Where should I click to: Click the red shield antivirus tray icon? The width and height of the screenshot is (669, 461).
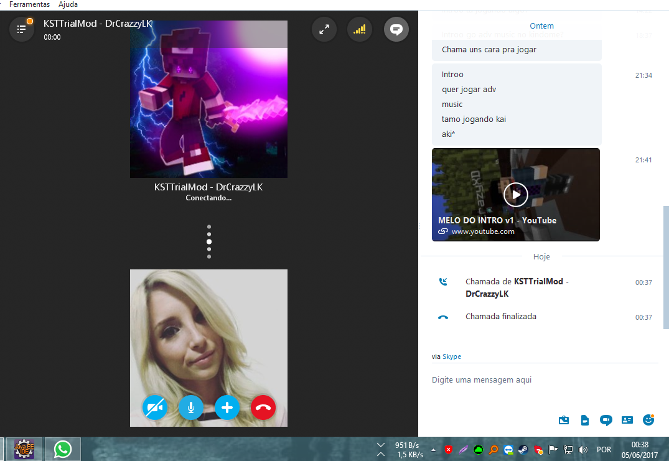pyautogui.click(x=449, y=449)
